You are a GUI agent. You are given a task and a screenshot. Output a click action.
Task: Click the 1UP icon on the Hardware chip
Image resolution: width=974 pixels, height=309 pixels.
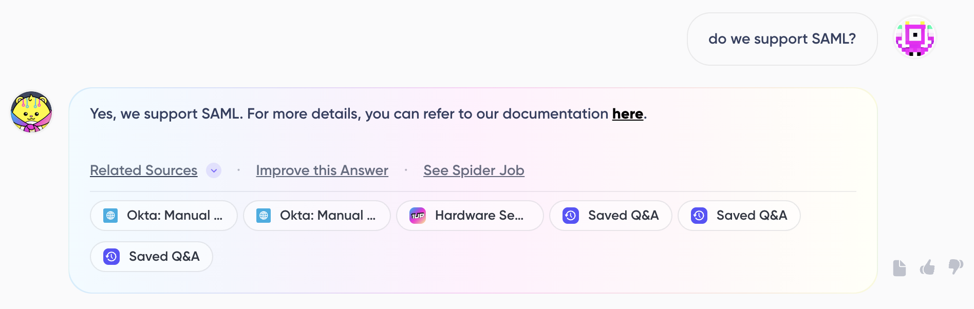[418, 216]
